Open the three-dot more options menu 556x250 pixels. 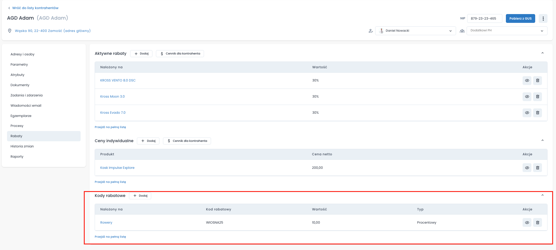pyautogui.click(x=543, y=18)
